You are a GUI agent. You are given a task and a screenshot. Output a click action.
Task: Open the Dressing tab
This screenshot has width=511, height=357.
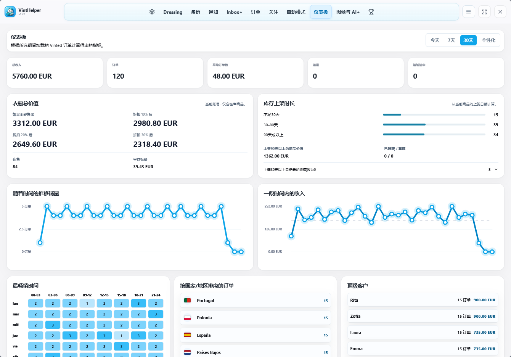click(173, 12)
